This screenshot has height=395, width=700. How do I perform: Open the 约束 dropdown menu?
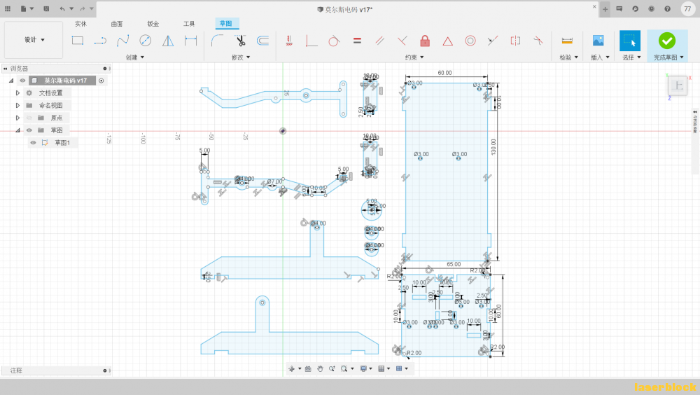click(x=414, y=57)
